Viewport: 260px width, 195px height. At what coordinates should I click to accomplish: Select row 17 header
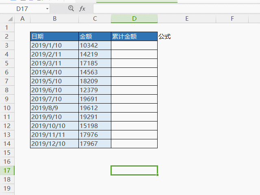click(x=7, y=171)
